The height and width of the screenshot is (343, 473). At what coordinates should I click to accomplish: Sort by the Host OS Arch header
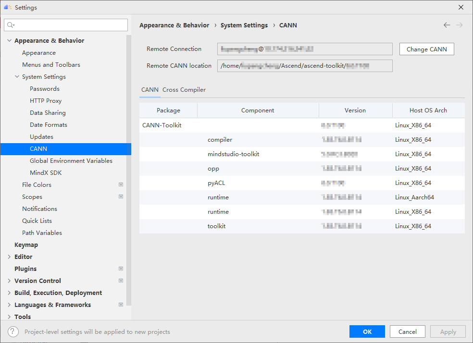point(428,110)
